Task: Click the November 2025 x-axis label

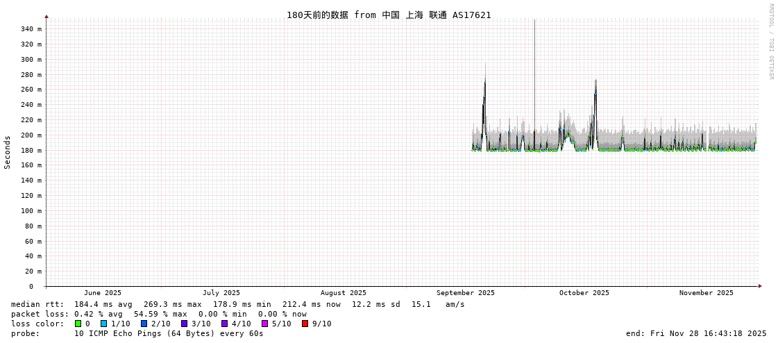Action: click(706, 293)
